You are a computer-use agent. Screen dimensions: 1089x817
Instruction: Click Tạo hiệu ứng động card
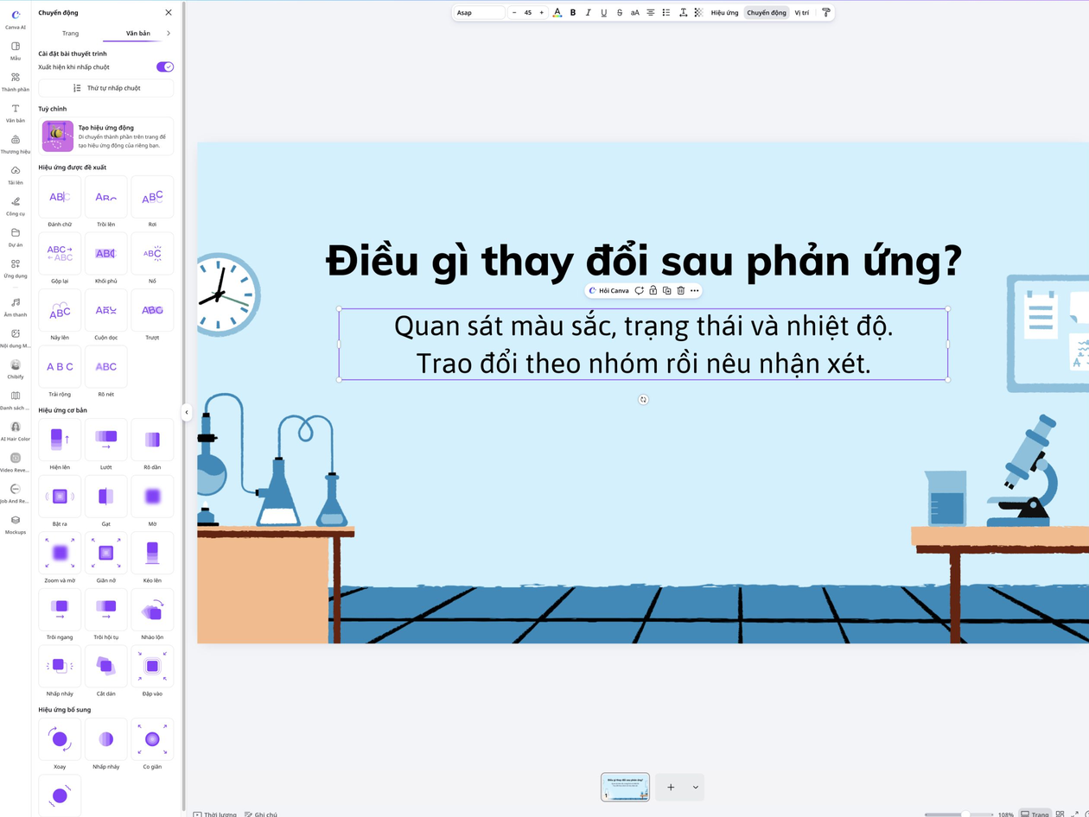click(106, 136)
